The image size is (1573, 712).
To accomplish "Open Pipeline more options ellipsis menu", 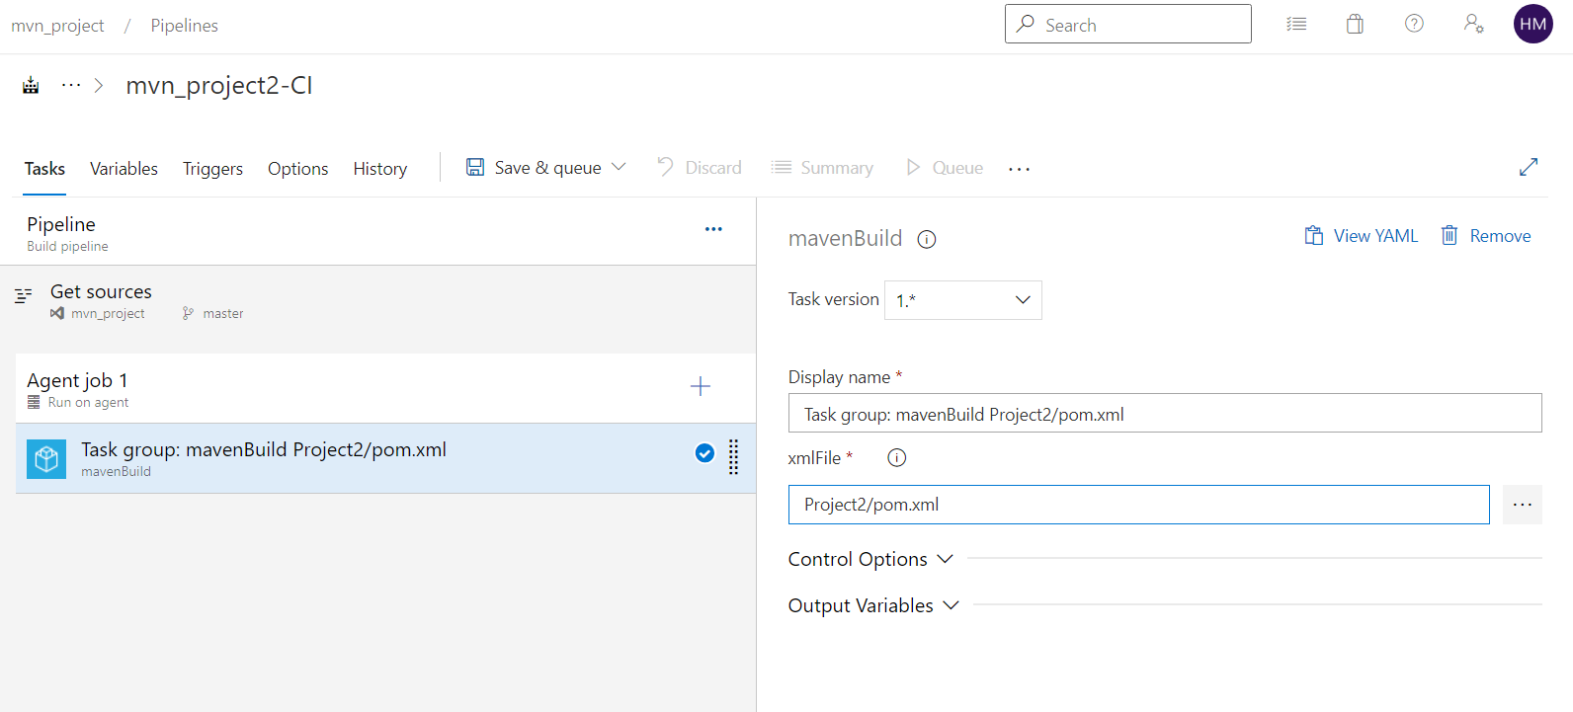I will click(x=713, y=229).
